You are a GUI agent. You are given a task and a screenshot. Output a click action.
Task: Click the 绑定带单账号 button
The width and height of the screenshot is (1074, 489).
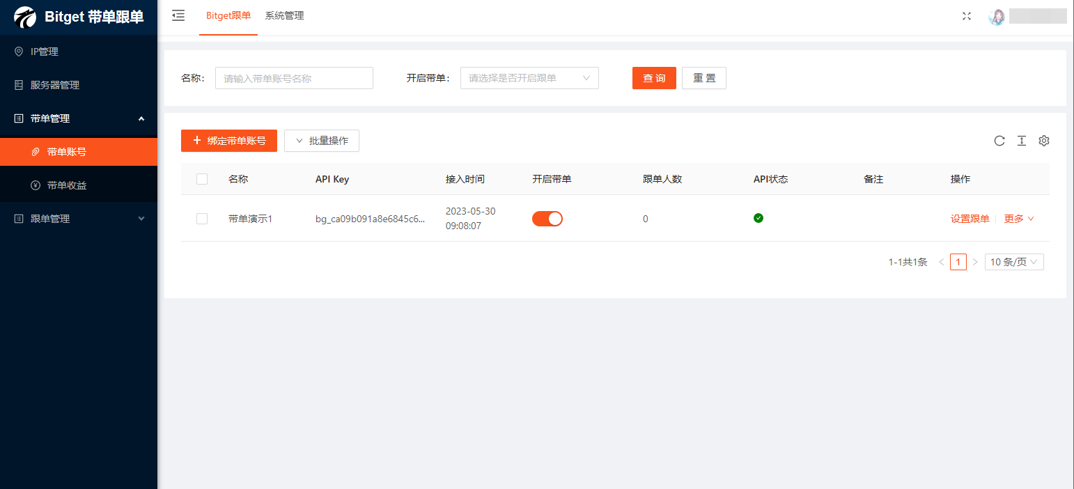(x=229, y=141)
